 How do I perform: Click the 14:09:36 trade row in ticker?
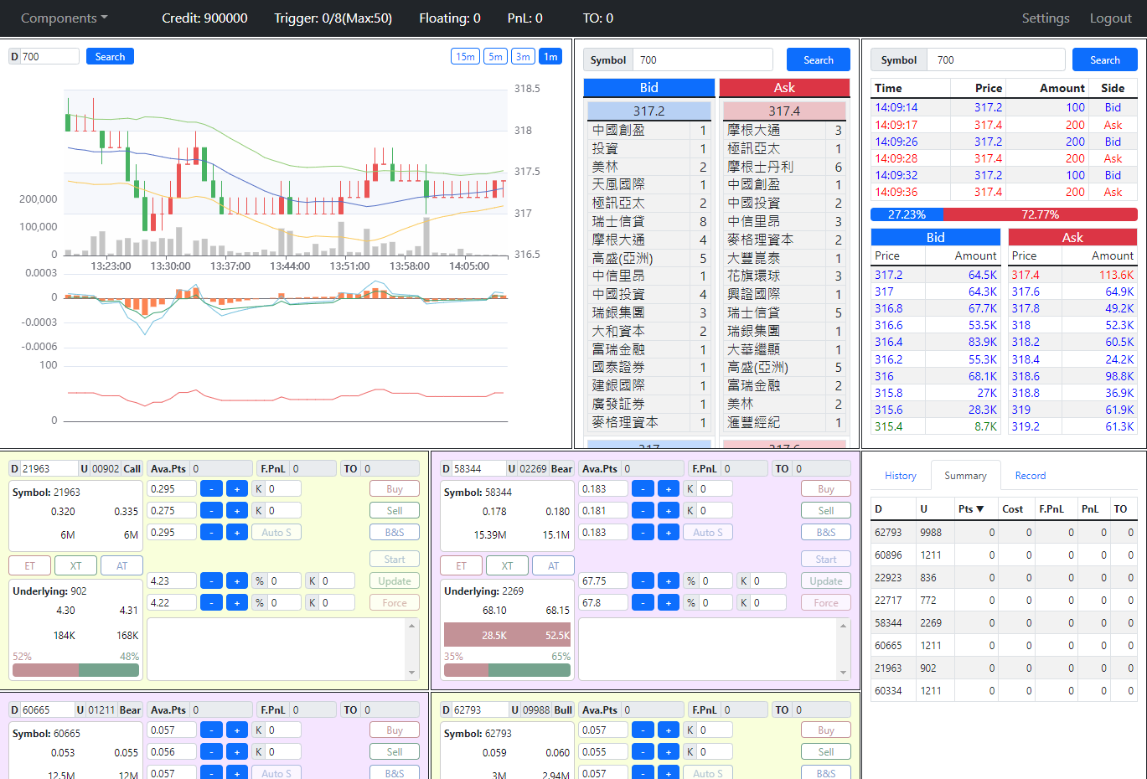[1004, 192]
